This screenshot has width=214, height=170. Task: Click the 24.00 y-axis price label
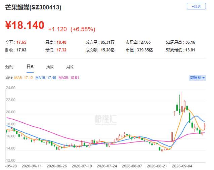(11, 88)
